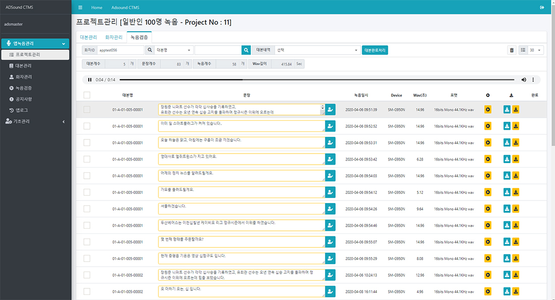Play recording of row 2020-04-06 09:54:12
Screen dimensions: 555x300
(x=488, y=192)
